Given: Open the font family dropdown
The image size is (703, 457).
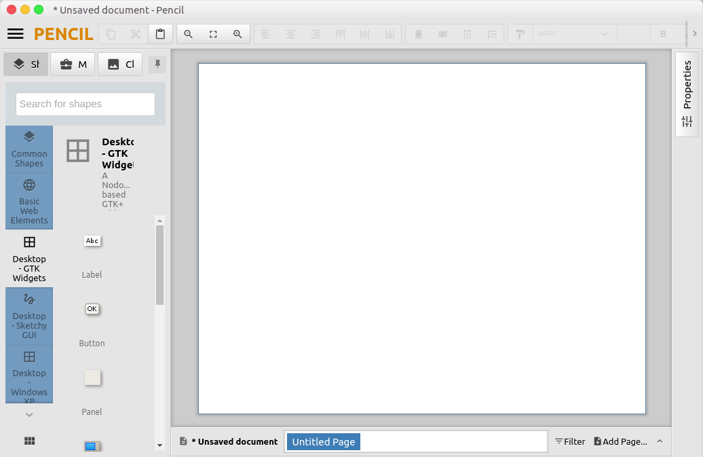Looking at the screenshot, I should pos(575,34).
